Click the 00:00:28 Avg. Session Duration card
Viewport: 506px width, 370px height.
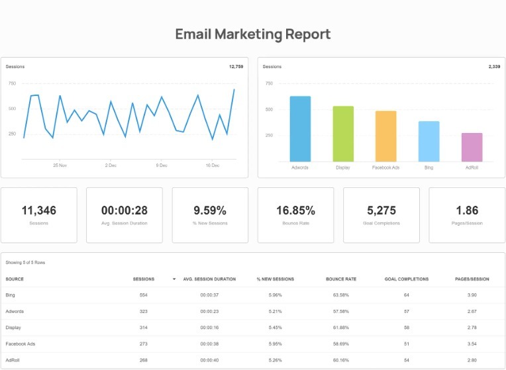point(125,215)
